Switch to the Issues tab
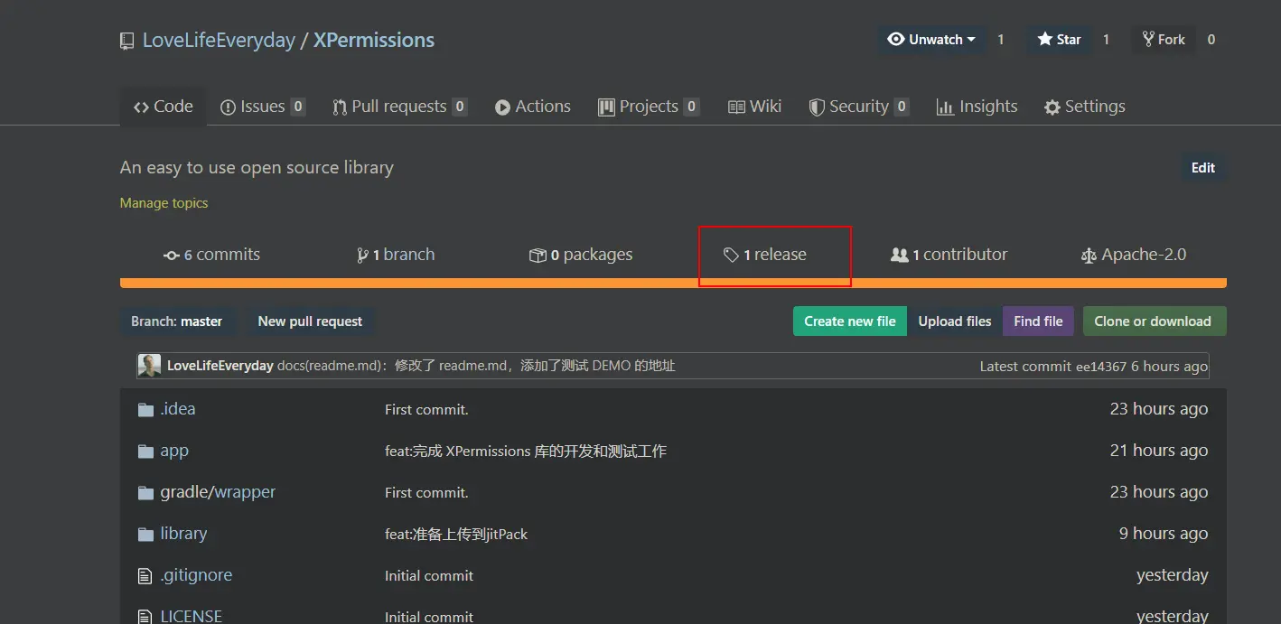The width and height of the screenshot is (1281, 624). coord(263,107)
